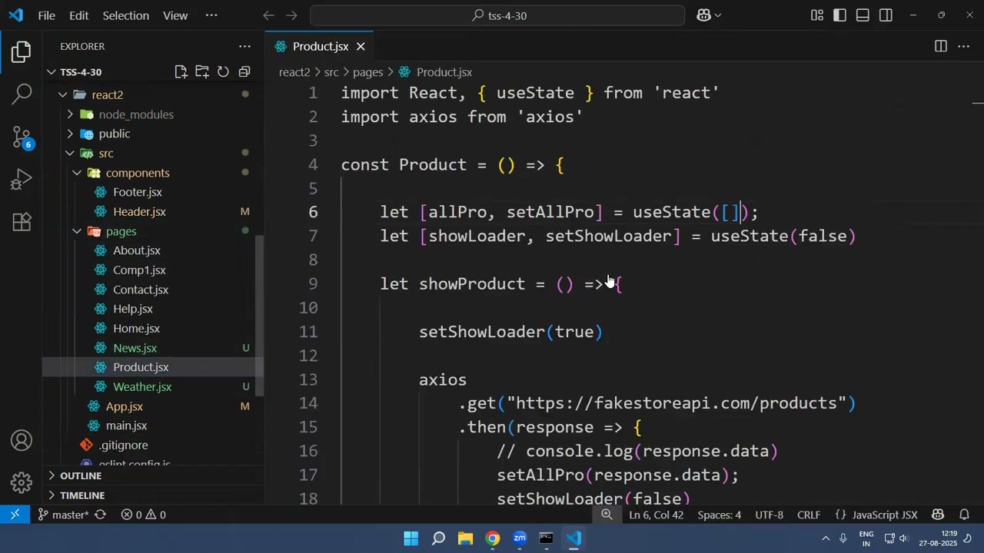Open the Search view in activity bar
Viewport: 984px width, 553px height.
click(x=22, y=94)
